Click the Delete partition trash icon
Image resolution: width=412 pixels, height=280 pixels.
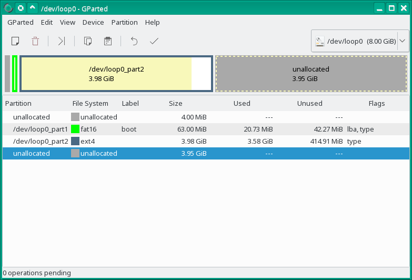click(35, 41)
